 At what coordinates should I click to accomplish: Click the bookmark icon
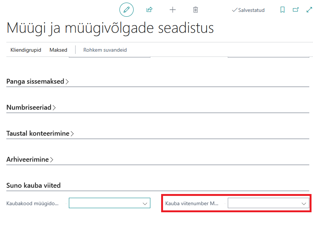[x=282, y=10]
